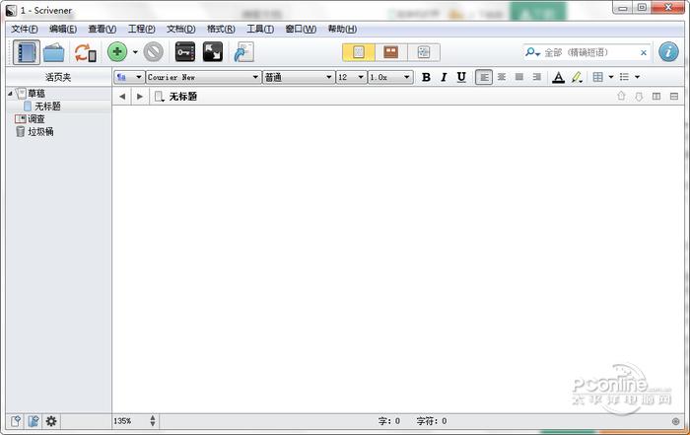
Task: Add new folder footer icon
Action: click(x=34, y=421)
